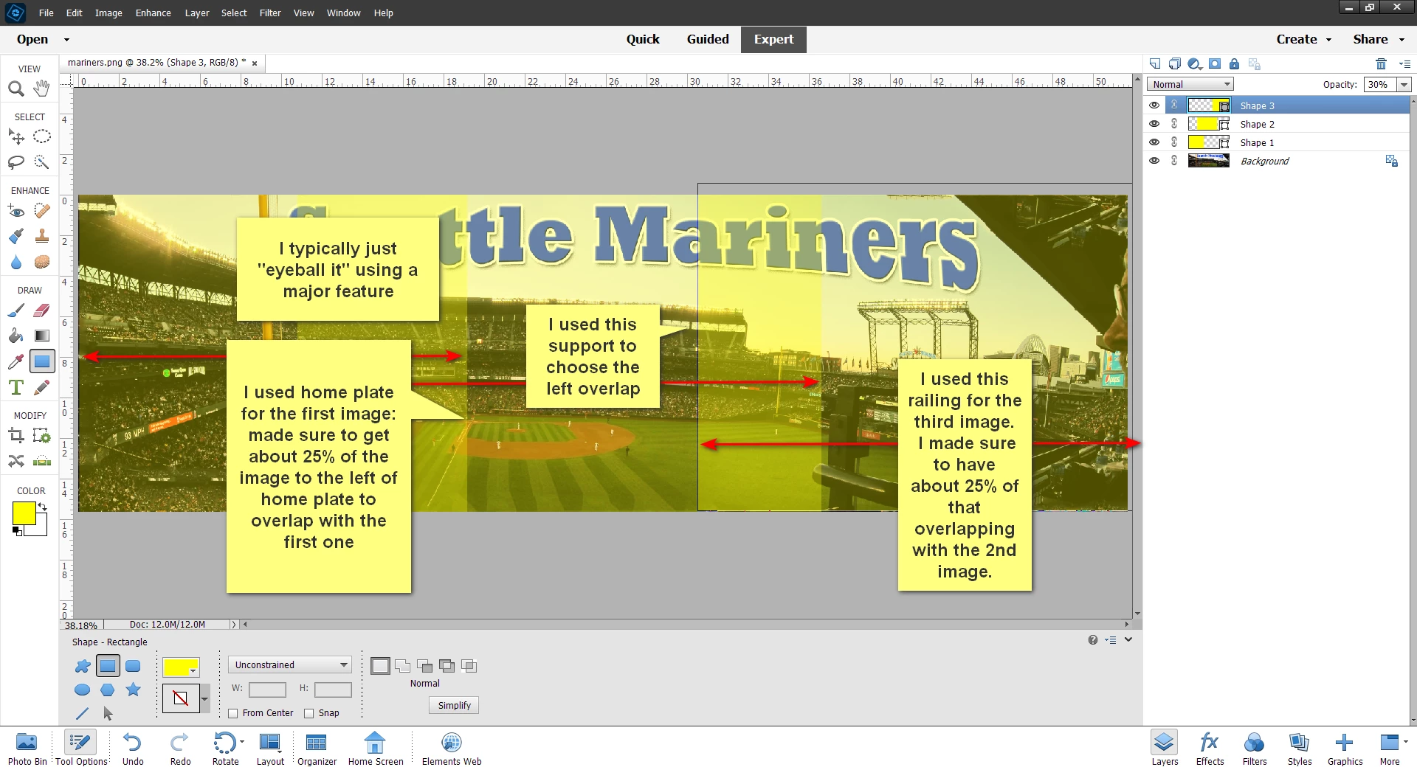The image size is (1417, 767).
Task: Select the Eraser tool
Action: tap(42, 310)
